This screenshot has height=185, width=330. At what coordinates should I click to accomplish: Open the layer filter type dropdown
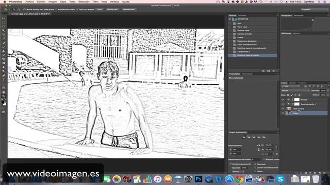coord(291,86)
